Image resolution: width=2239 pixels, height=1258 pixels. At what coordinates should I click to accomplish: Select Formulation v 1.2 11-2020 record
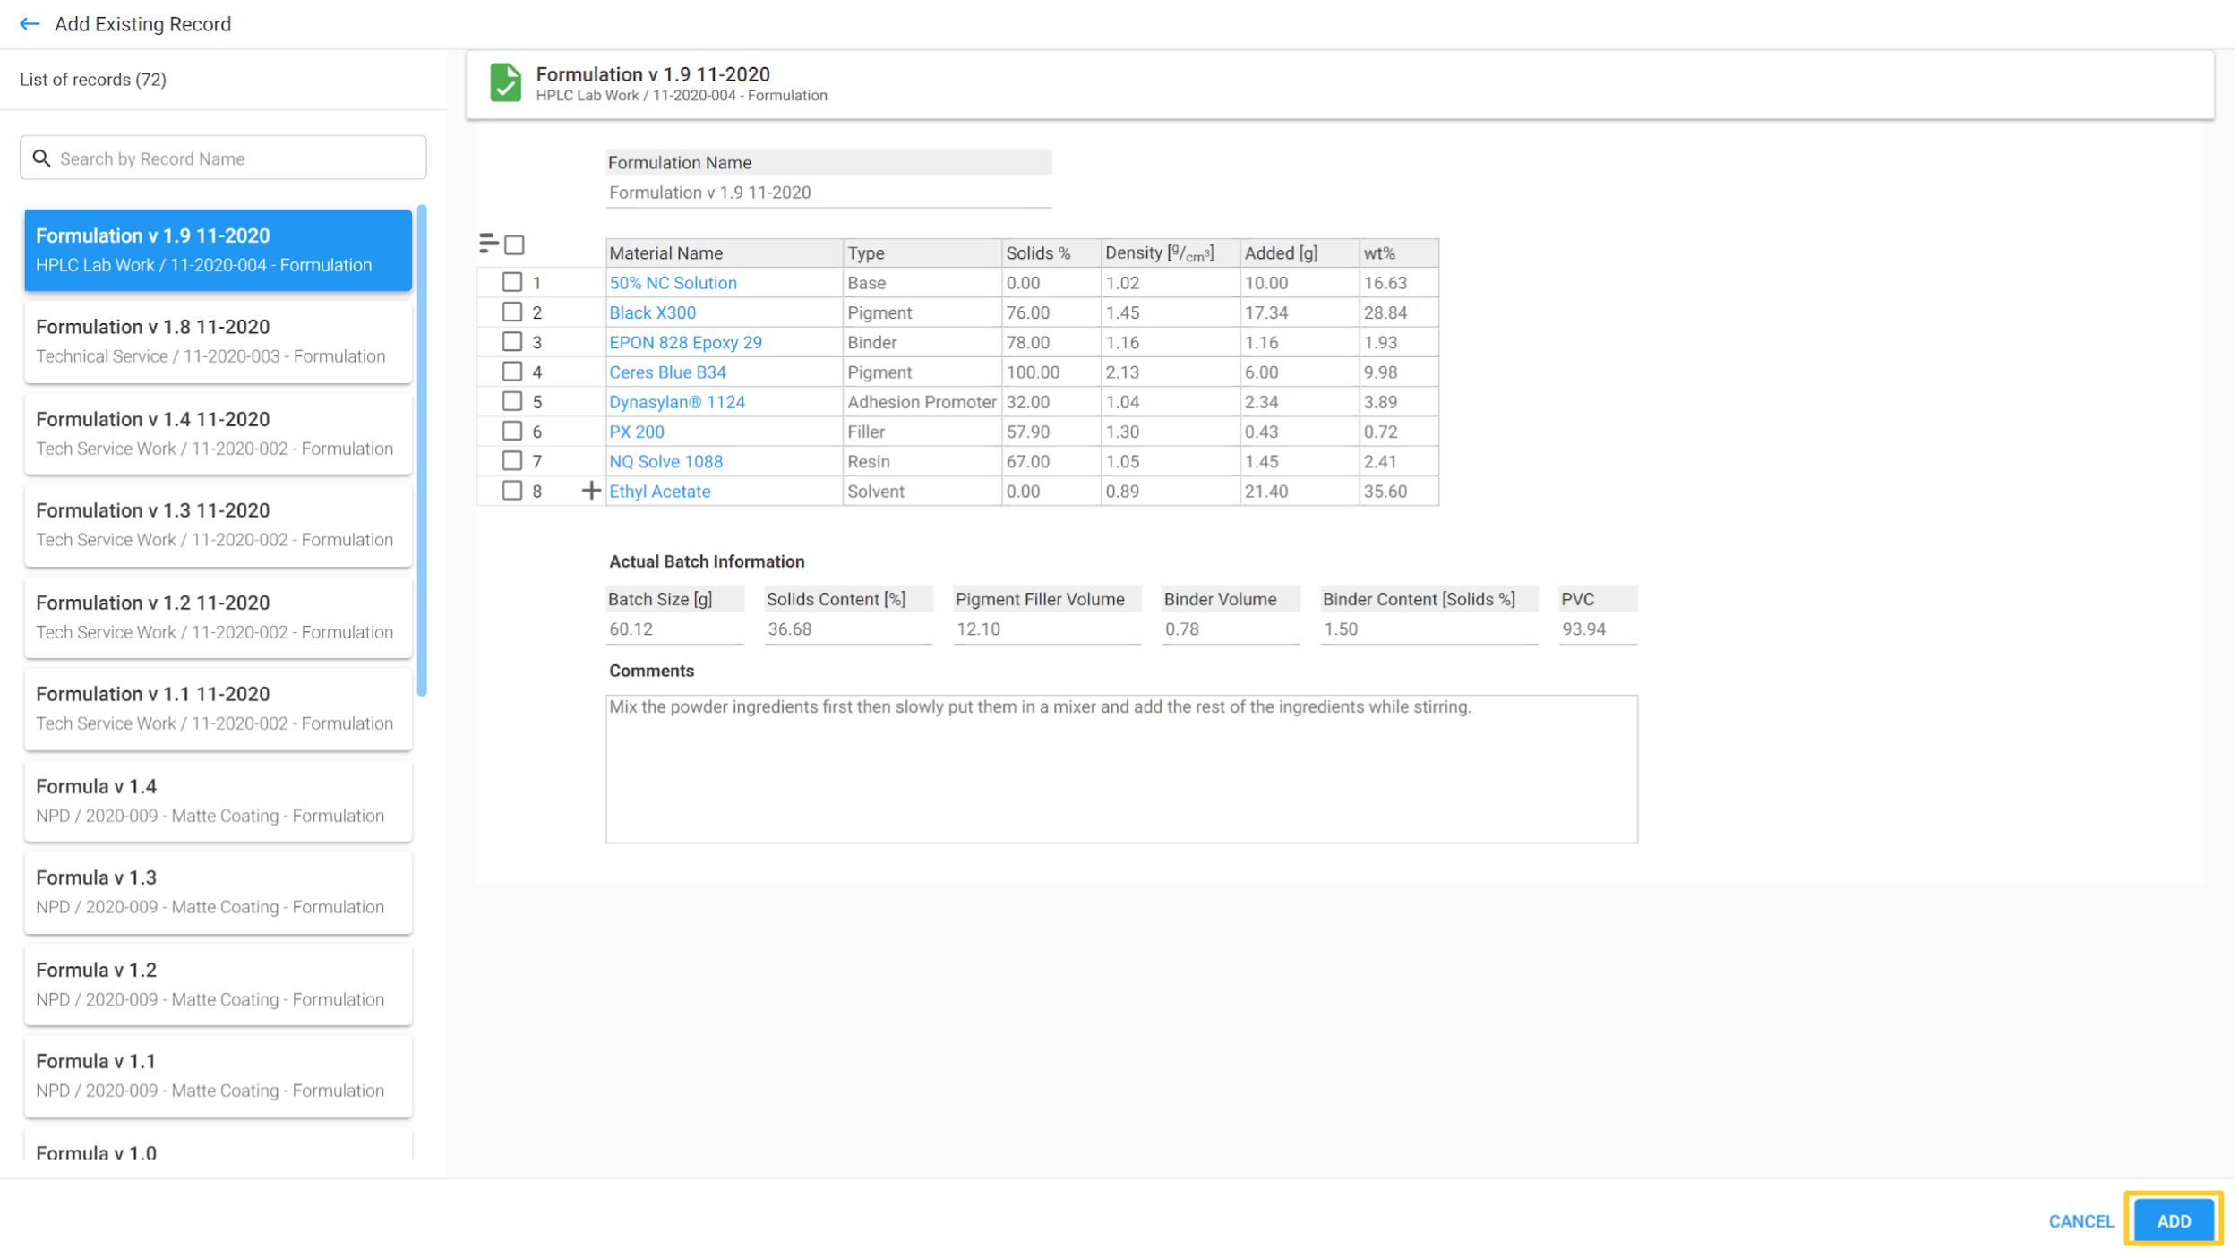[219, 618]
